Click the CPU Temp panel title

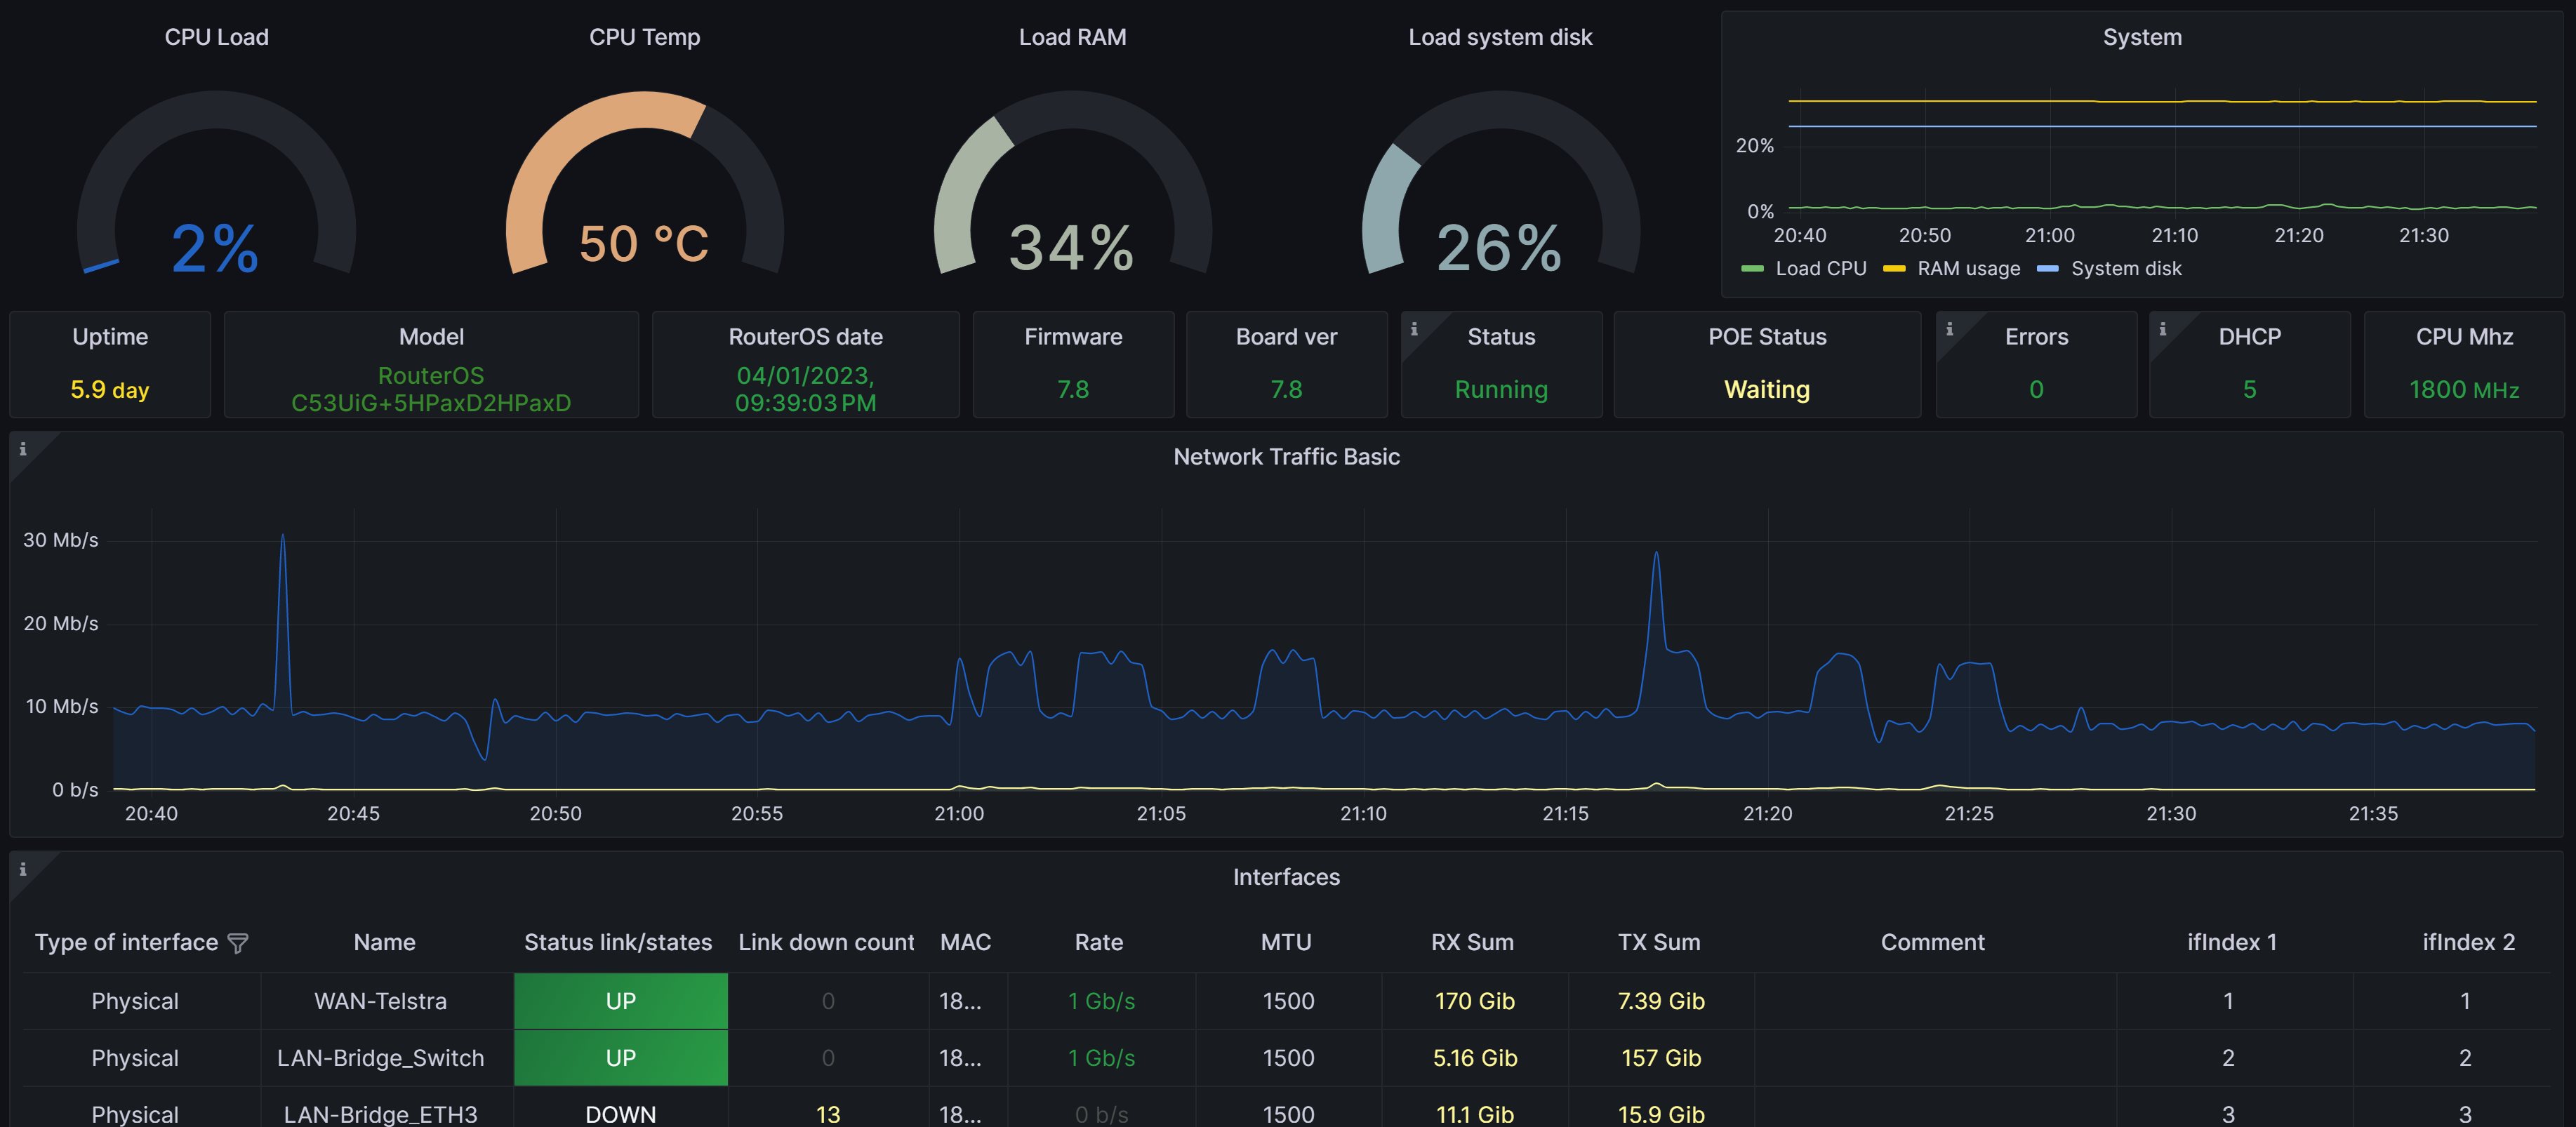tap(644, 37)
